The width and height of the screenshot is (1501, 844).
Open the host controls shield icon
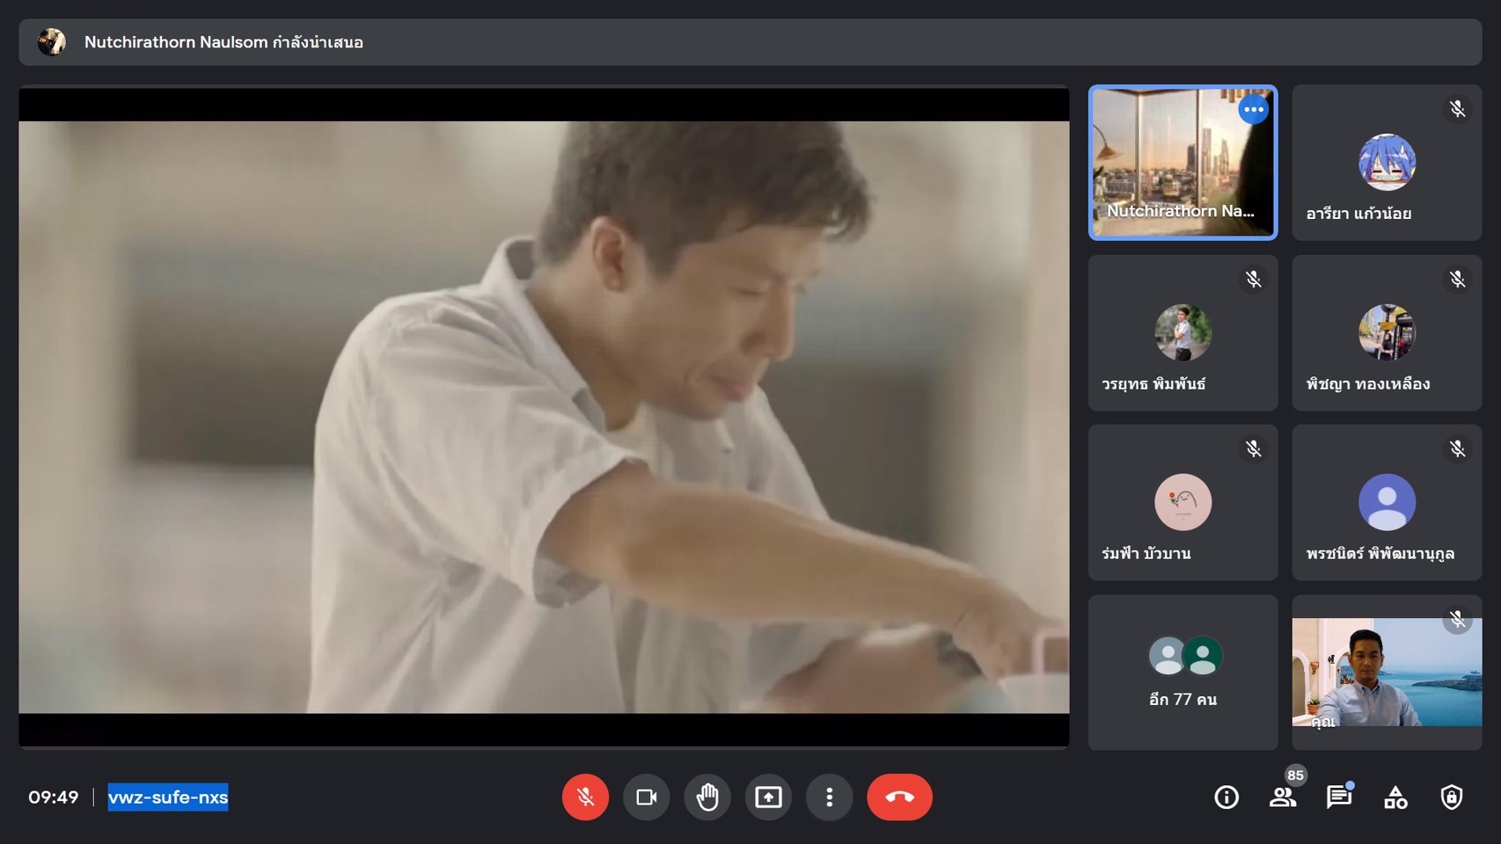pyautogui.click(x=1451, y=797)
